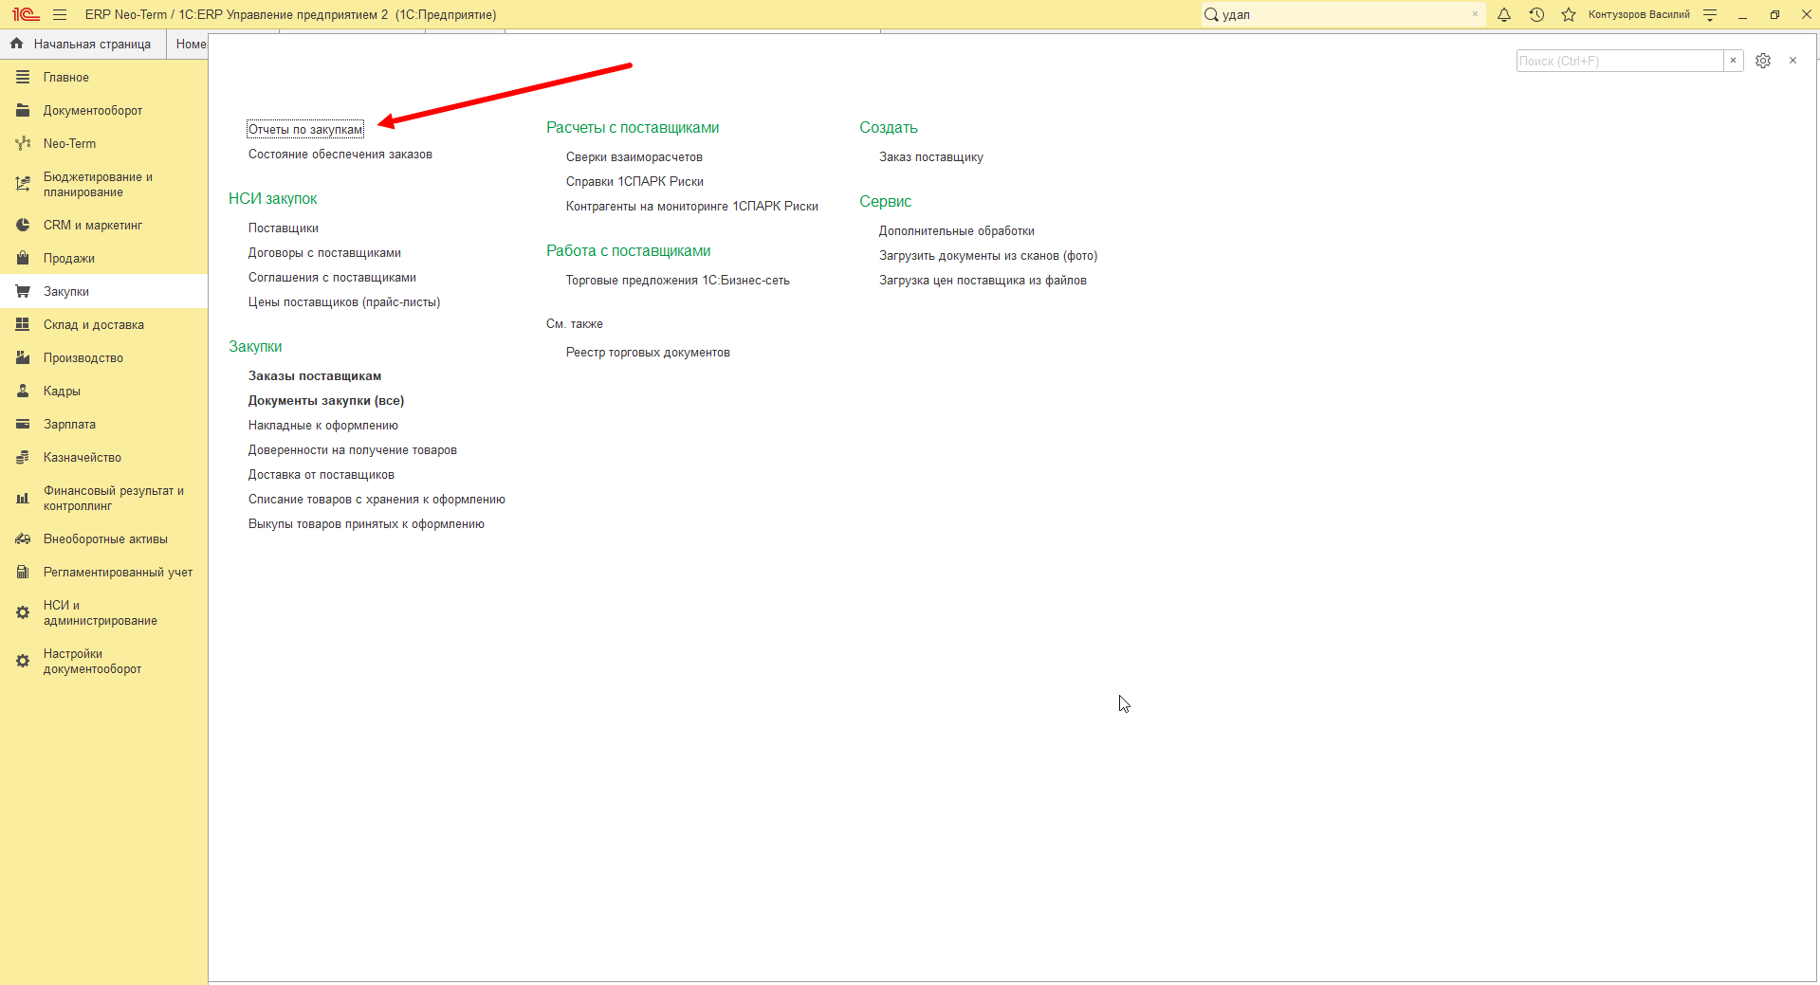Open НСИ и администрирование section

tap(104, 612)
